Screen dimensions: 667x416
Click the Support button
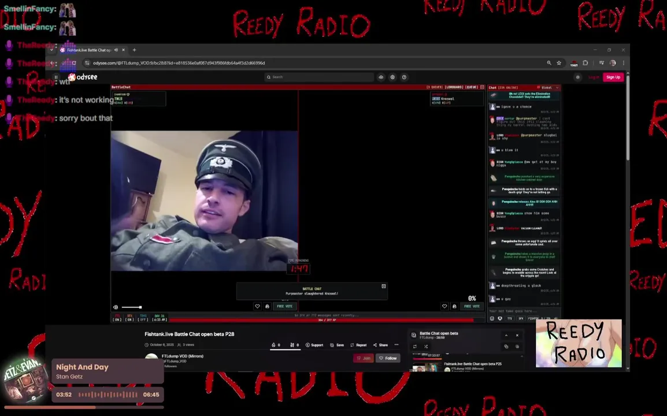(314, 345)
